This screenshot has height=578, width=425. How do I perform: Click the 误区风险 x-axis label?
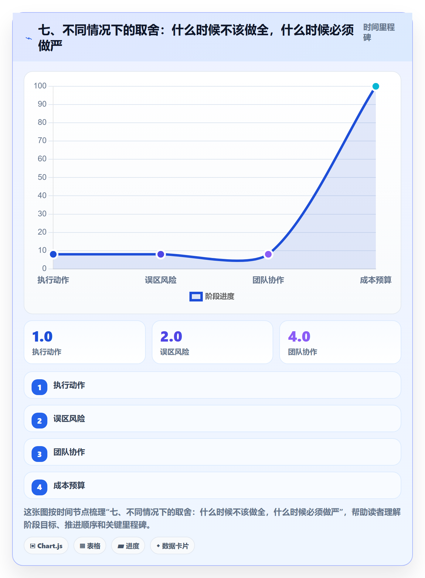pyautogui.click(x=161, y=280)
